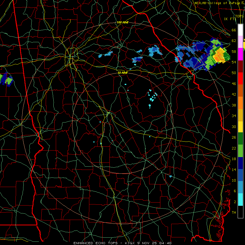Pick the dark orange legend swatch
This screenshot has height=245, width=245.
pos(240,91)
